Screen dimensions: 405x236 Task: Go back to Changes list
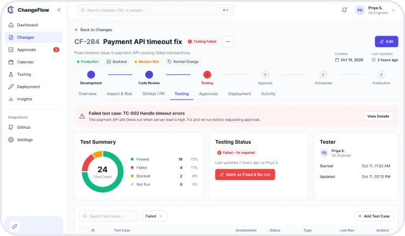coord(94,30)
